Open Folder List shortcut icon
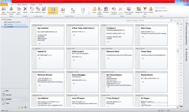Image resolution: width=189 pixels, height=112 pixels. tap(22, 107)
